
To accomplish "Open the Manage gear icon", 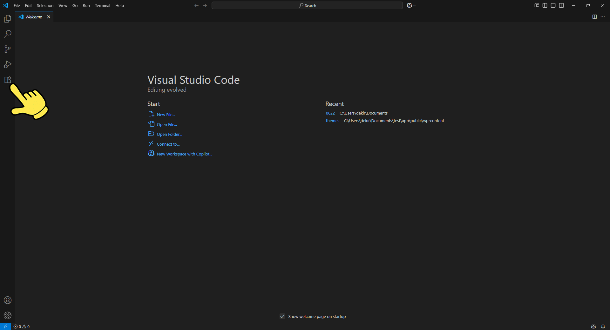I will tap(8, 315).
